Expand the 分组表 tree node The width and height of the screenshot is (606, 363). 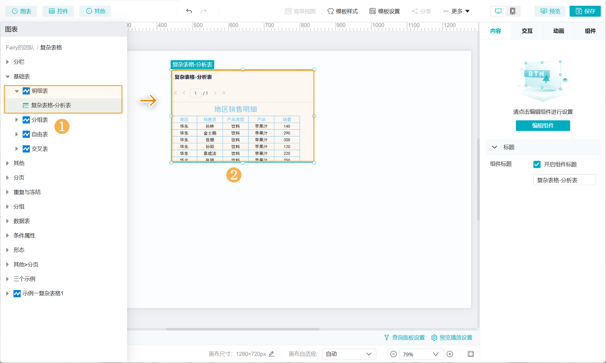point(16,120)
